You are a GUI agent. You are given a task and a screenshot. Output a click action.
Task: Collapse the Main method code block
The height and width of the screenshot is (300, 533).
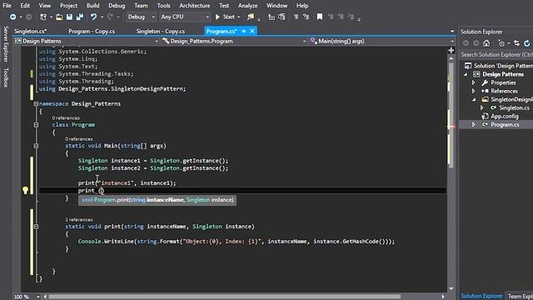[x=36, y=146]
